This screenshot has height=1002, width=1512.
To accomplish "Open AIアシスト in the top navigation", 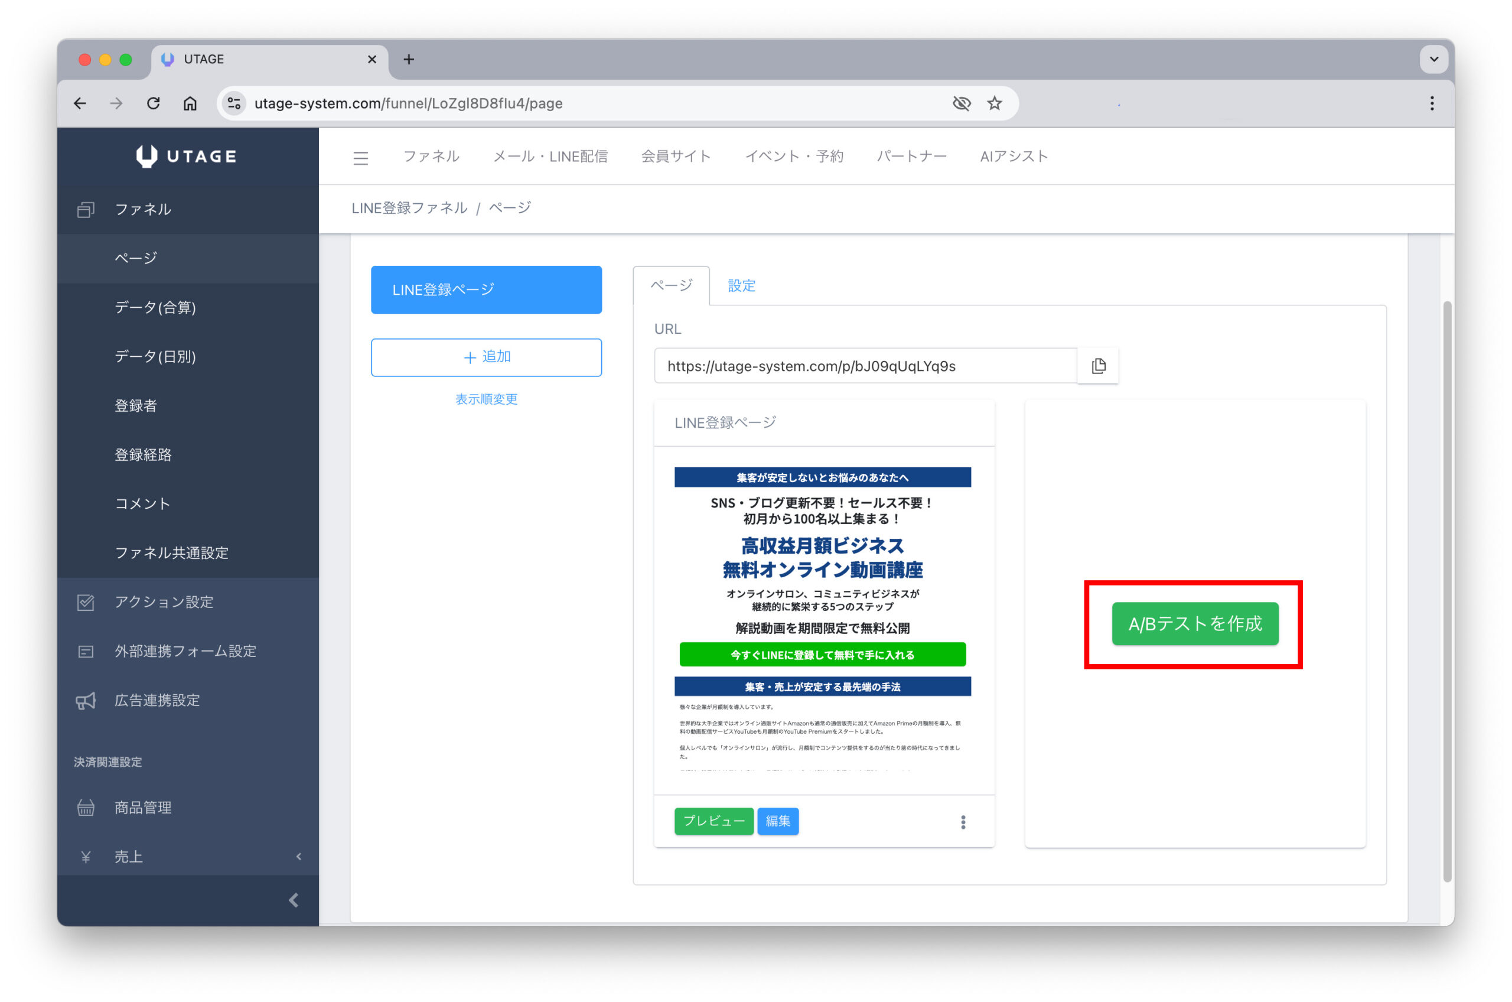I will coord(1014,157).
